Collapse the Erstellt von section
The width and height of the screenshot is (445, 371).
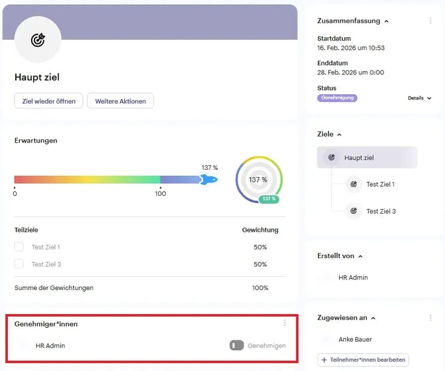(x=361, y=256)
